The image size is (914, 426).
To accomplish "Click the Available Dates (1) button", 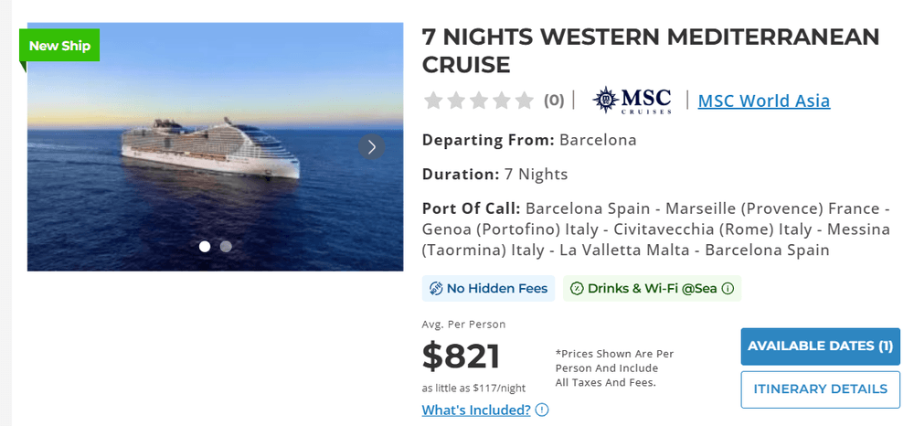I will coord(820,346).
